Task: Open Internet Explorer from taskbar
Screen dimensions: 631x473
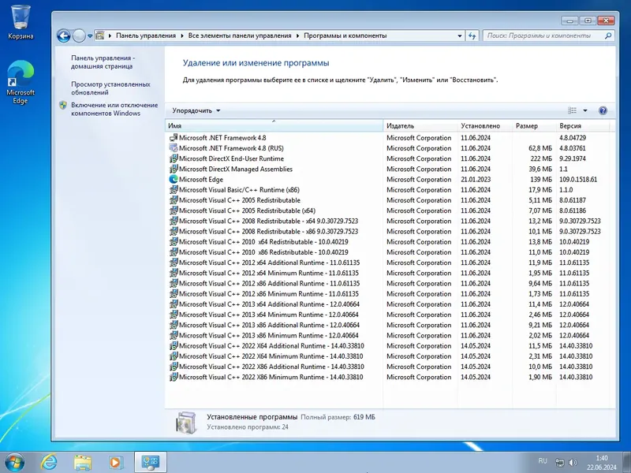Action: pos(49,462)
